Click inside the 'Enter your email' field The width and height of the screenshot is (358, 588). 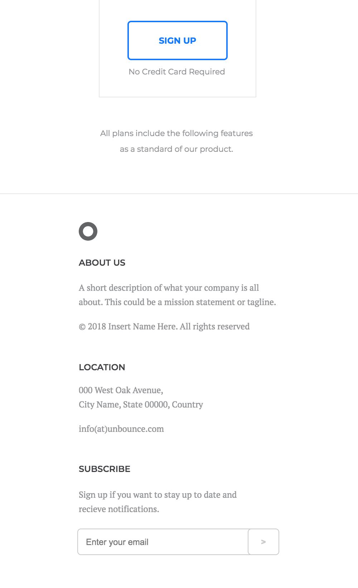click(x=161, y=542)
